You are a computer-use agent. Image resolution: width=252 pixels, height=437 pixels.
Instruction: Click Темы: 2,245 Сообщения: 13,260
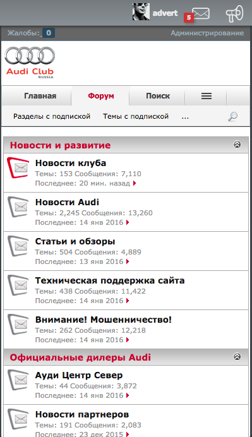click(x=93, y=213)
